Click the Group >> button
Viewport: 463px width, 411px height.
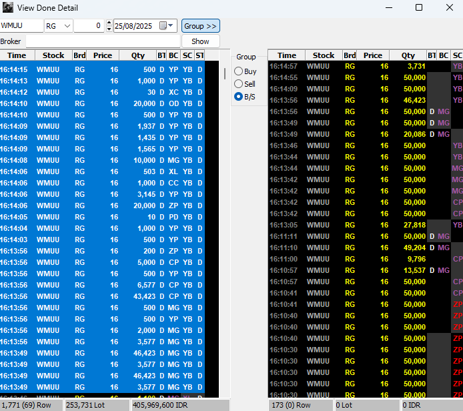coord(201,26)
